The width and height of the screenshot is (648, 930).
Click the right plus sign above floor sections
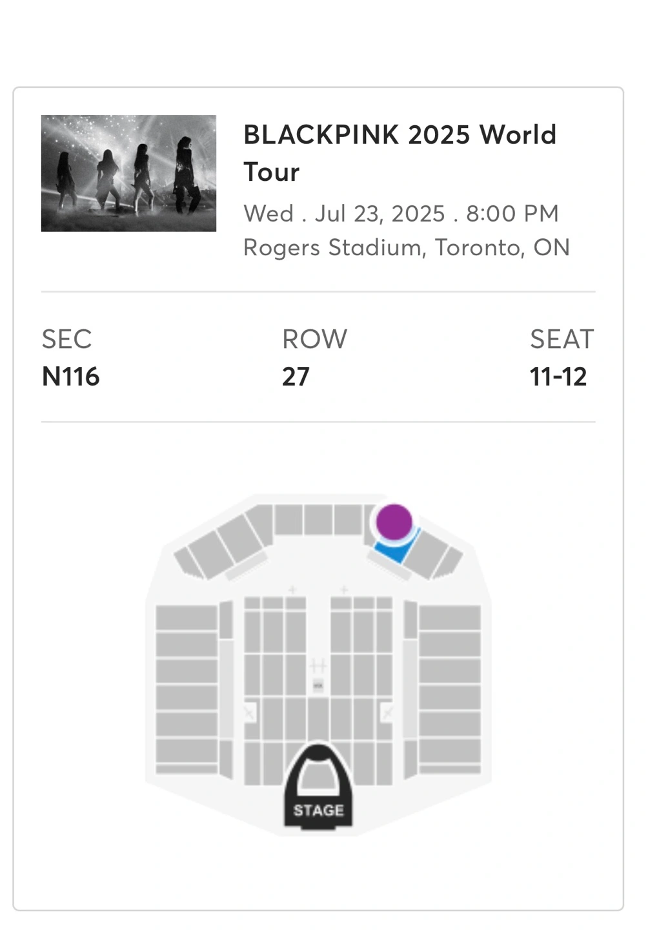[344, 590]
